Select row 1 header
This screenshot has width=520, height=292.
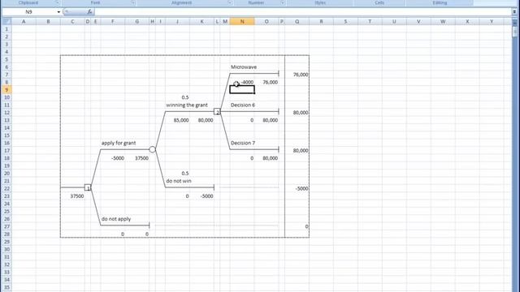click(x=6, y=29)
